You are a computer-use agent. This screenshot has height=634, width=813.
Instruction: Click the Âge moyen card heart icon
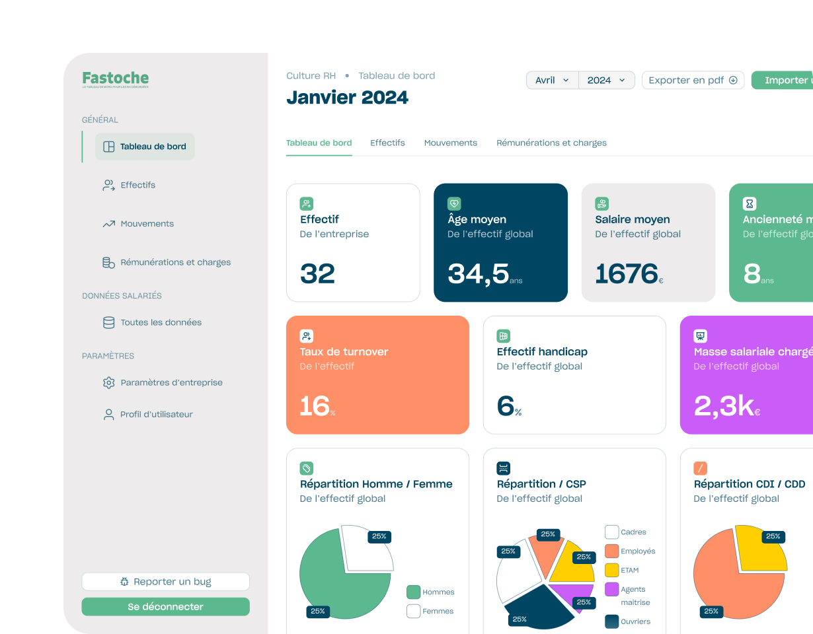click(x=454, y=203)
